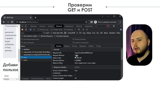The image size is (160, 90).
Task: Stop recording network log
Action: coord(22,29)
